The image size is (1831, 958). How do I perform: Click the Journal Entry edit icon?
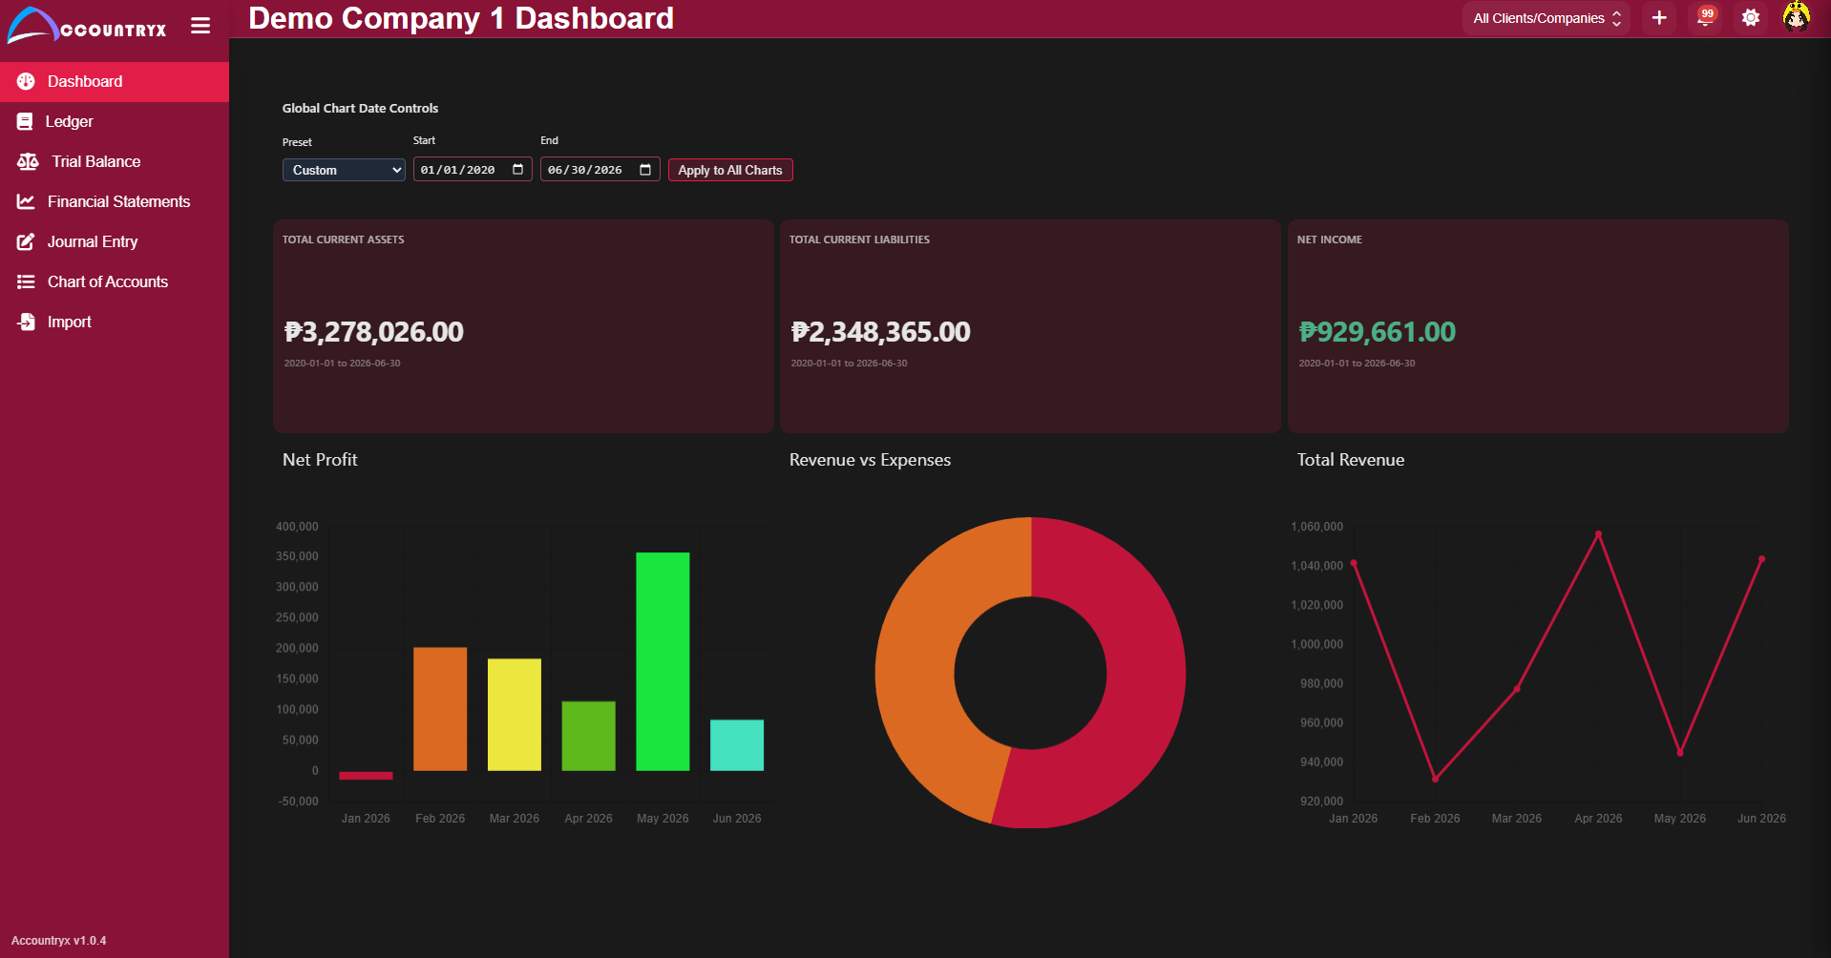tap(26, 241)
